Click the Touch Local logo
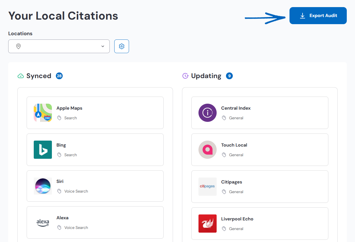Screen dimensions: 355x242 tap(208, 150)
